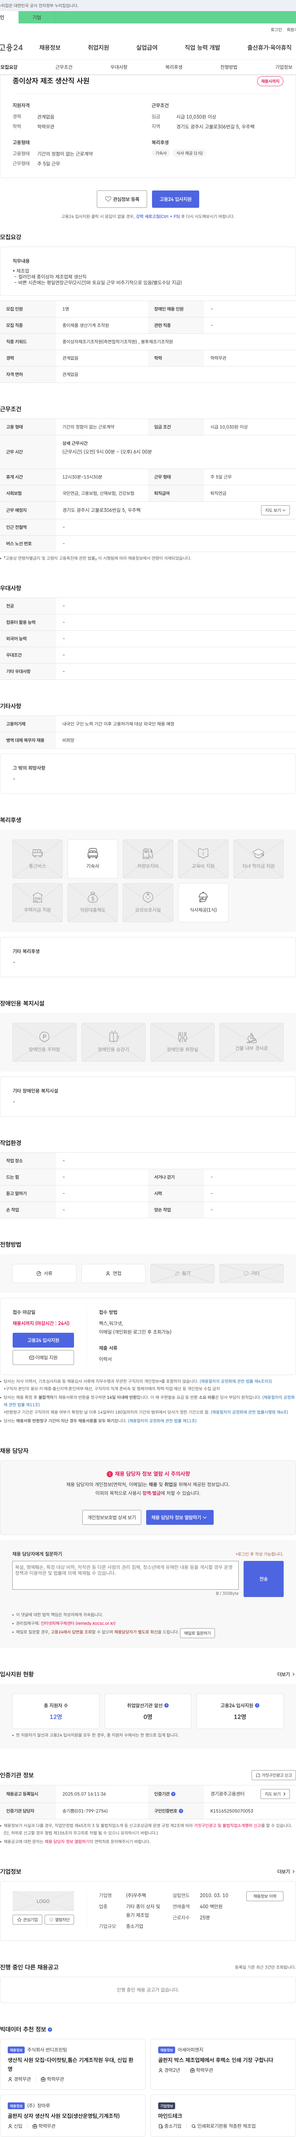Open 채용절차의 공정화에 관한 법률 제4조의3 link
The image size is (296, 2137).
[236, 1381]
